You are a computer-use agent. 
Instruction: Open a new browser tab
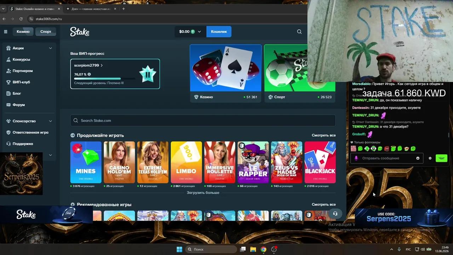pos(124,9)
